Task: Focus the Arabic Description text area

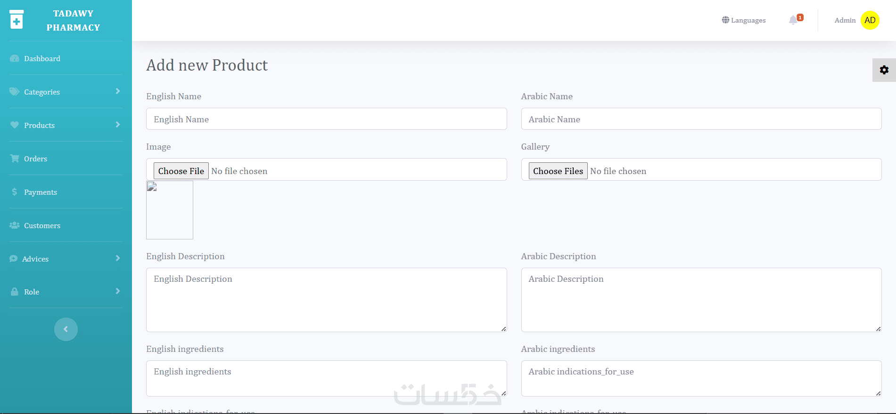Action: (x=701, y=300)
